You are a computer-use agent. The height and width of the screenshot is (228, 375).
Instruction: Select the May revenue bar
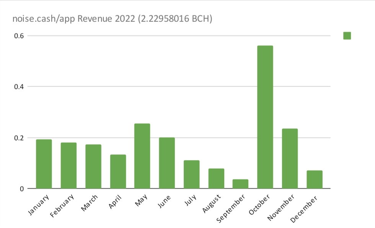(142, 156)
